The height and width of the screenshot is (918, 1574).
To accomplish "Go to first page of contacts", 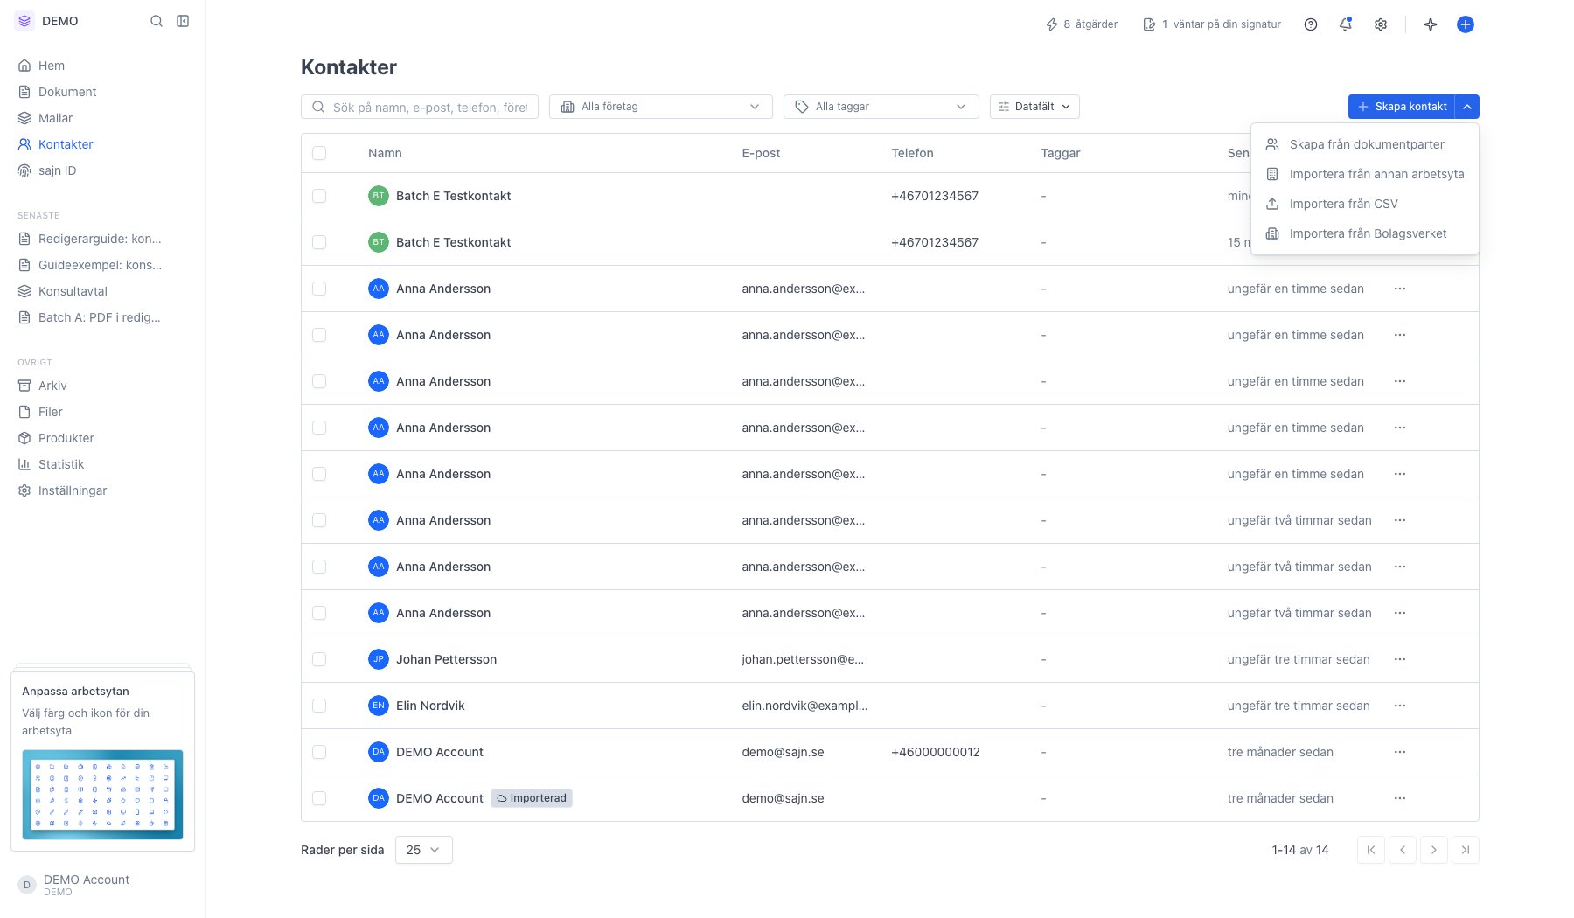I will [1371, 850].
